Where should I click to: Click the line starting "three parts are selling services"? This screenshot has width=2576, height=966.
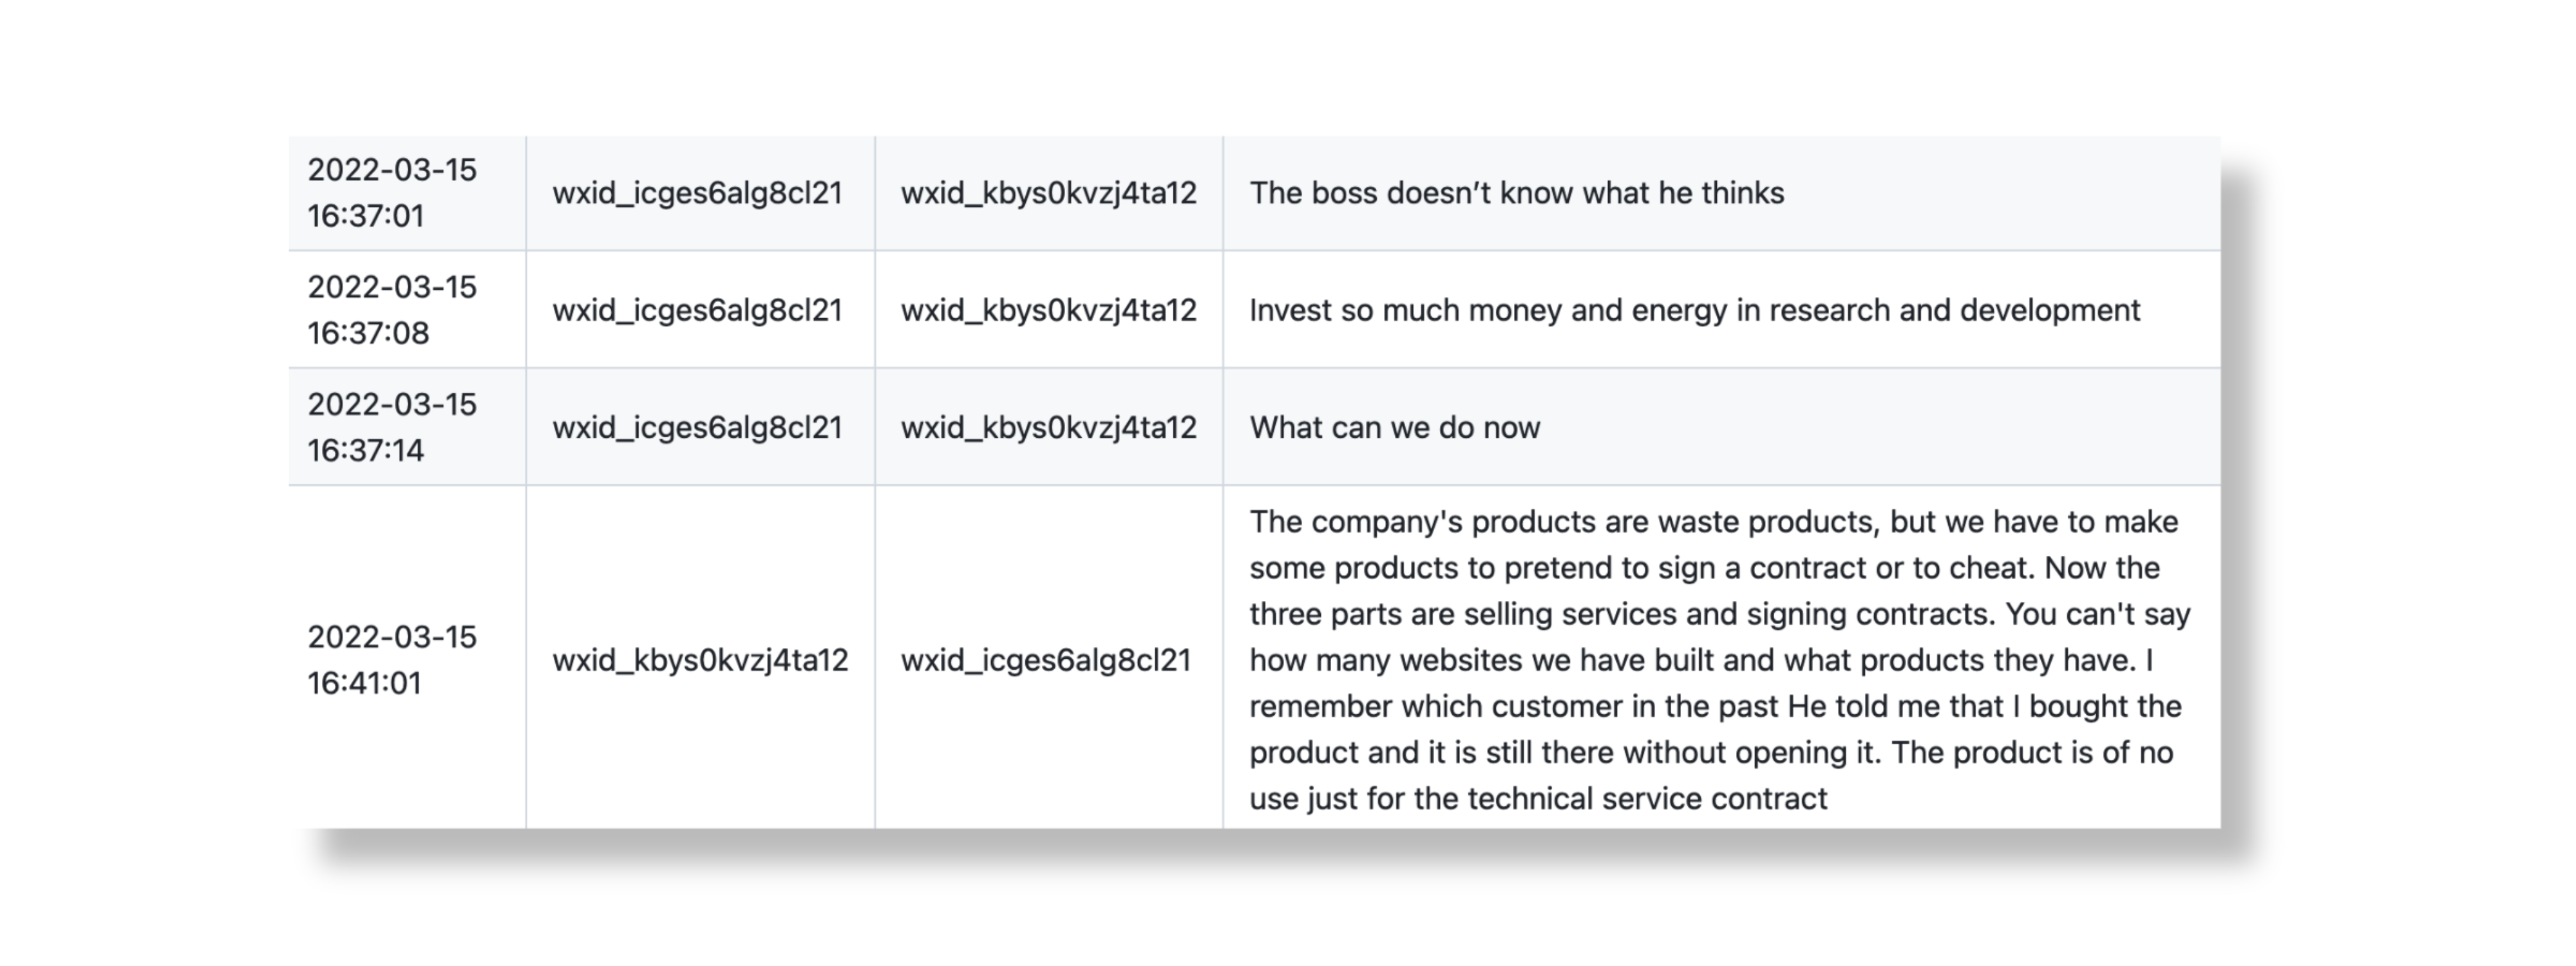click(x=1719, y=614)
